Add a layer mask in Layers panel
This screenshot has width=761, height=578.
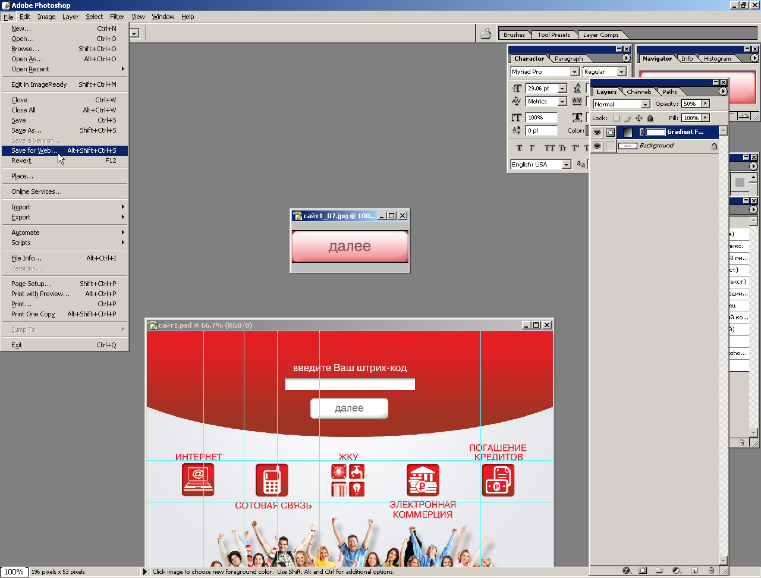643,570
